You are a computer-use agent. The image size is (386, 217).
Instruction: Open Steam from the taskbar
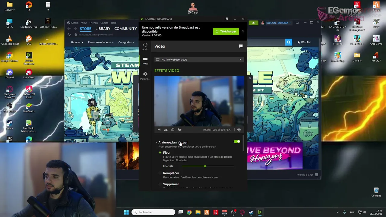coord(251,212)
